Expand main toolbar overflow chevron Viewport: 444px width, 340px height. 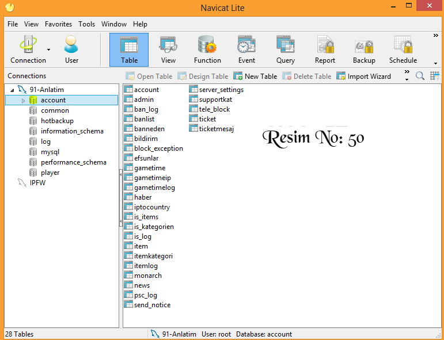436,35
